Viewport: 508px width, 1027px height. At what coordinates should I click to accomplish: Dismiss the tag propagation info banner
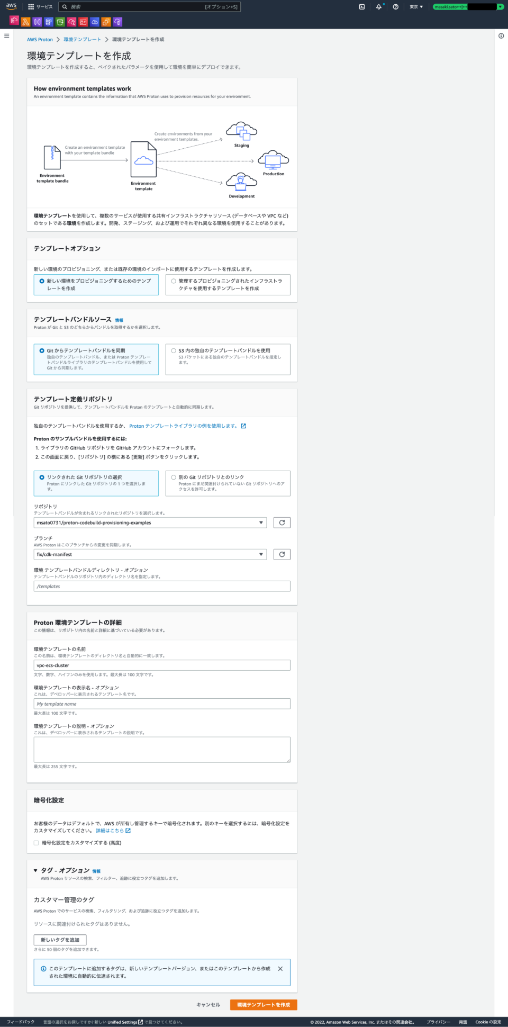280,969
